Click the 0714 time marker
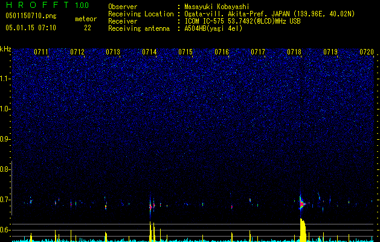 click(x=149, y=52)
